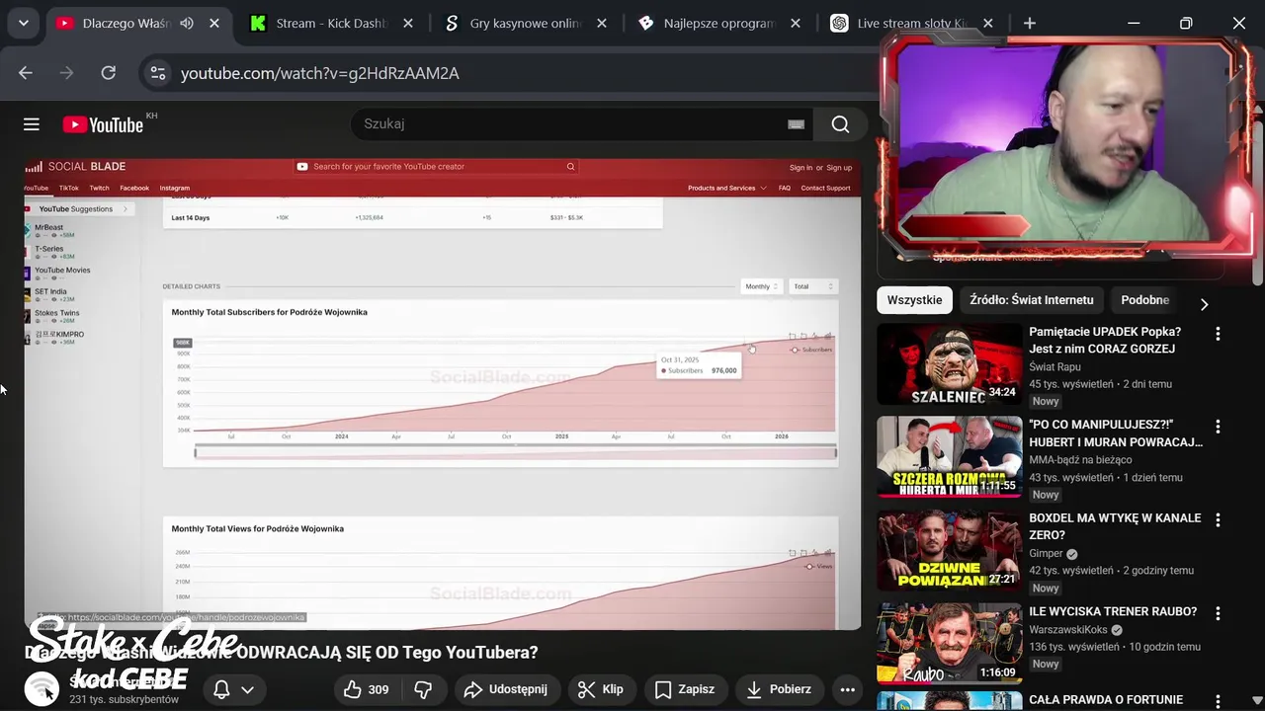Open the channel avatar below the video
1265x711 pixels.
[x=42, y=688]
